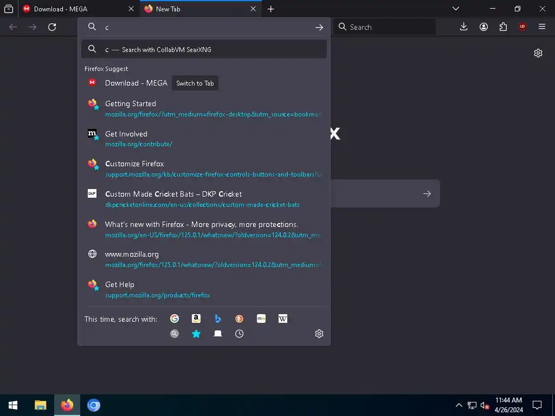Open Custom Made Cricket Bats suggestion

click(x=204, y=199)
